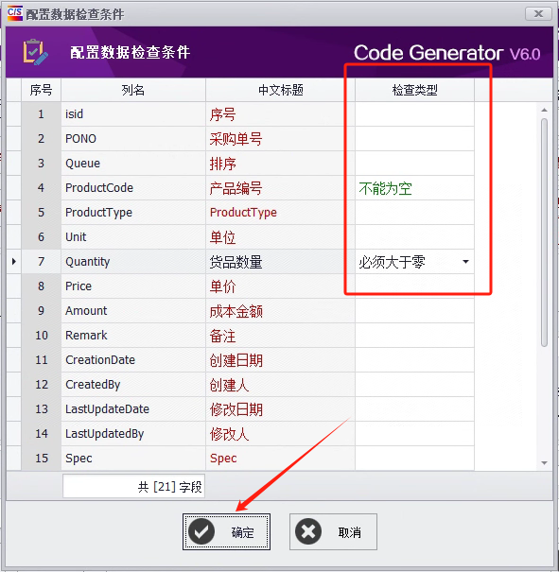Click the 排序 Chinese title cell

[280, 164]
